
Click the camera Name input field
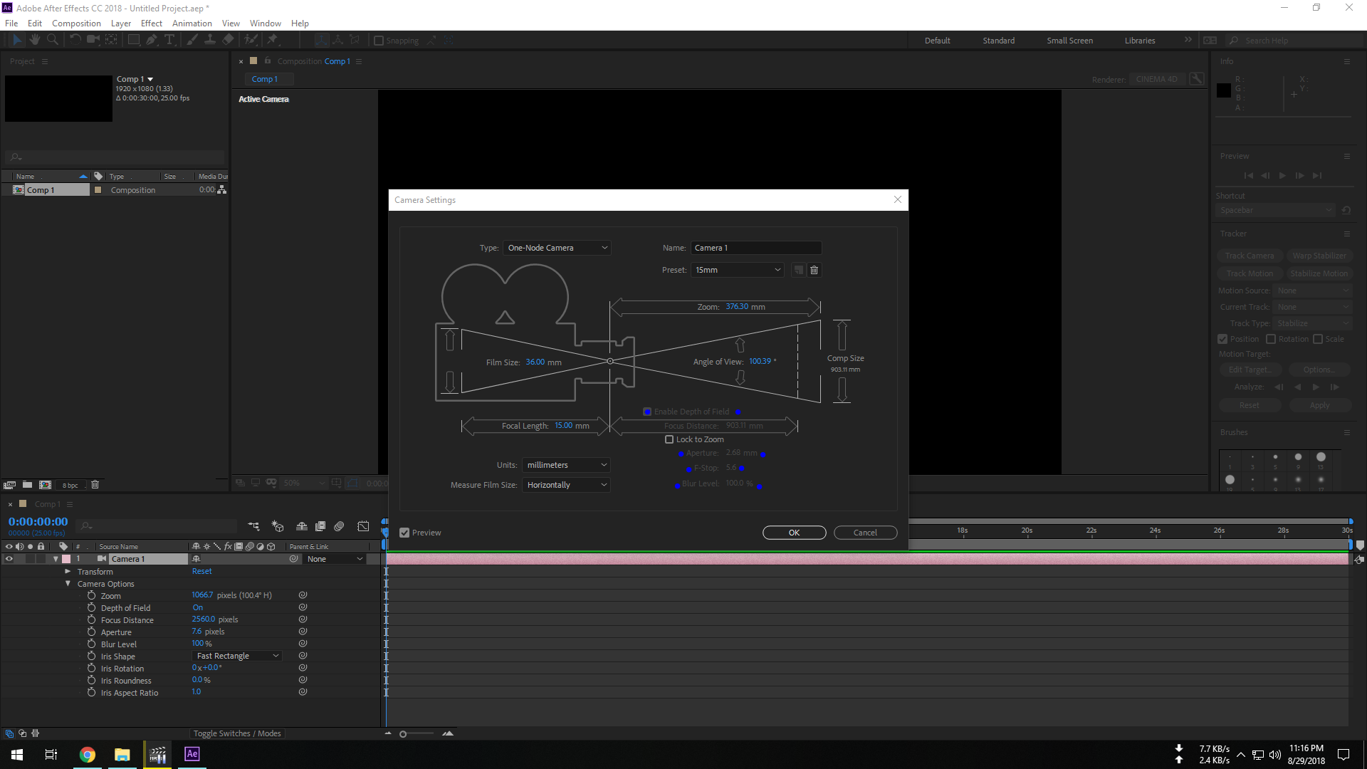click(x=755, y=248)
